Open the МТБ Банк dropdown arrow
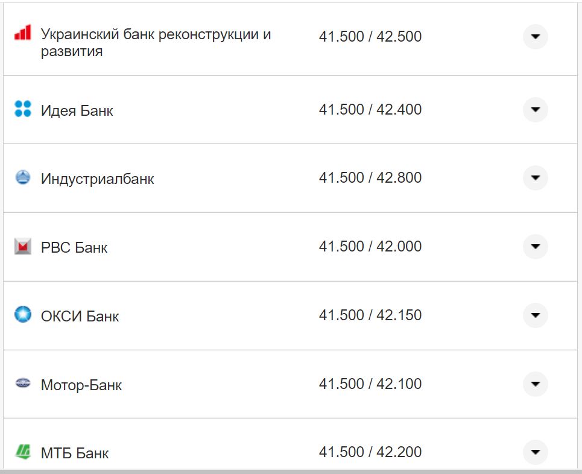The image size is (582, 474). [x=535, y=452]
